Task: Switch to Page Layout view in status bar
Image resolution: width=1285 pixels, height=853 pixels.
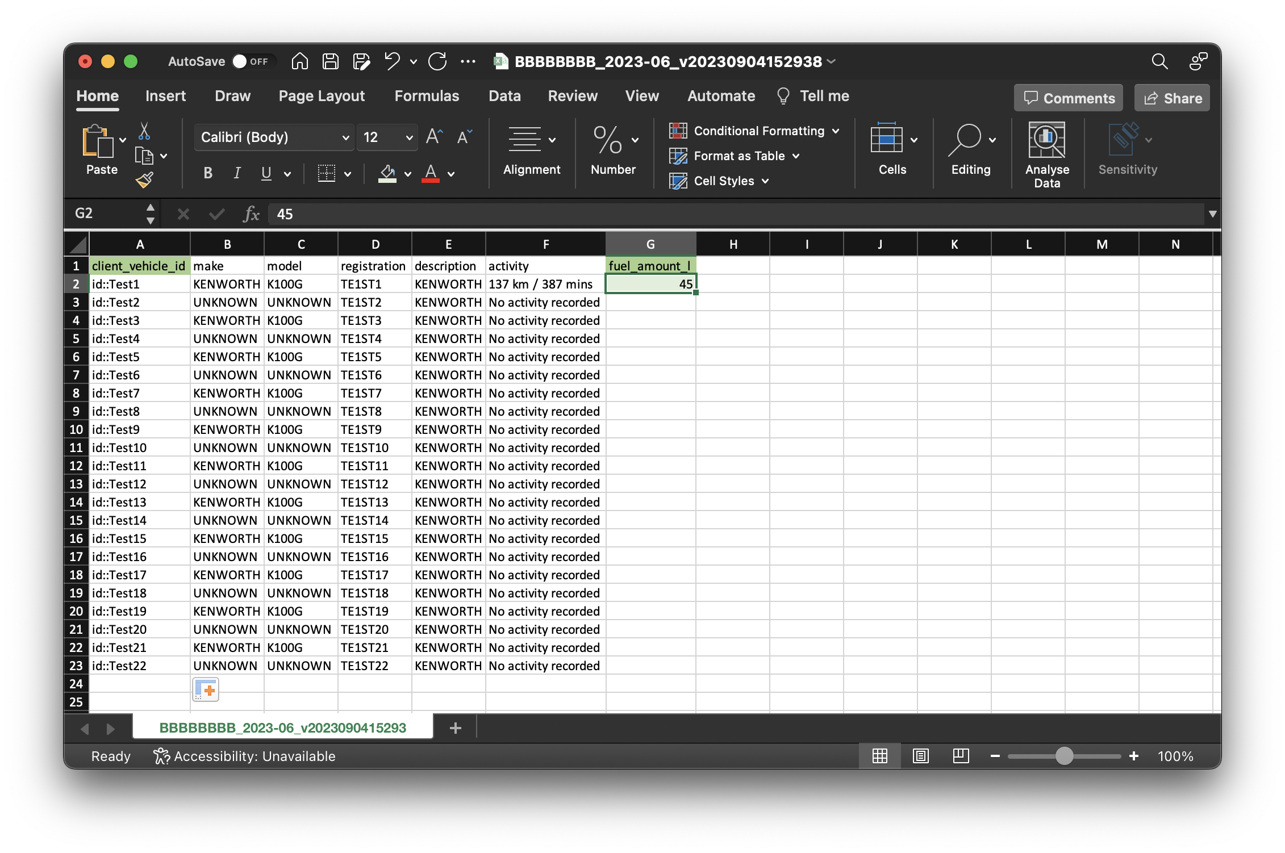Action: 920,756
